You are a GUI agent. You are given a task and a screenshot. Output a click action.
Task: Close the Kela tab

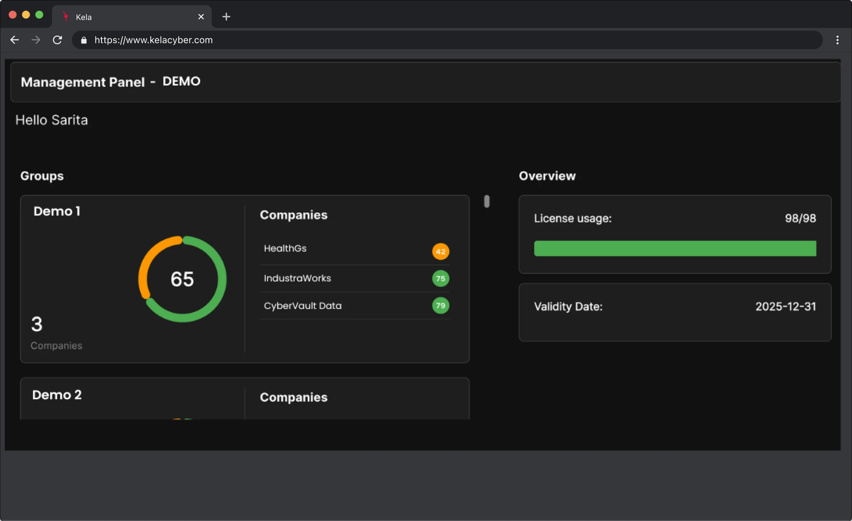[201, 17]
